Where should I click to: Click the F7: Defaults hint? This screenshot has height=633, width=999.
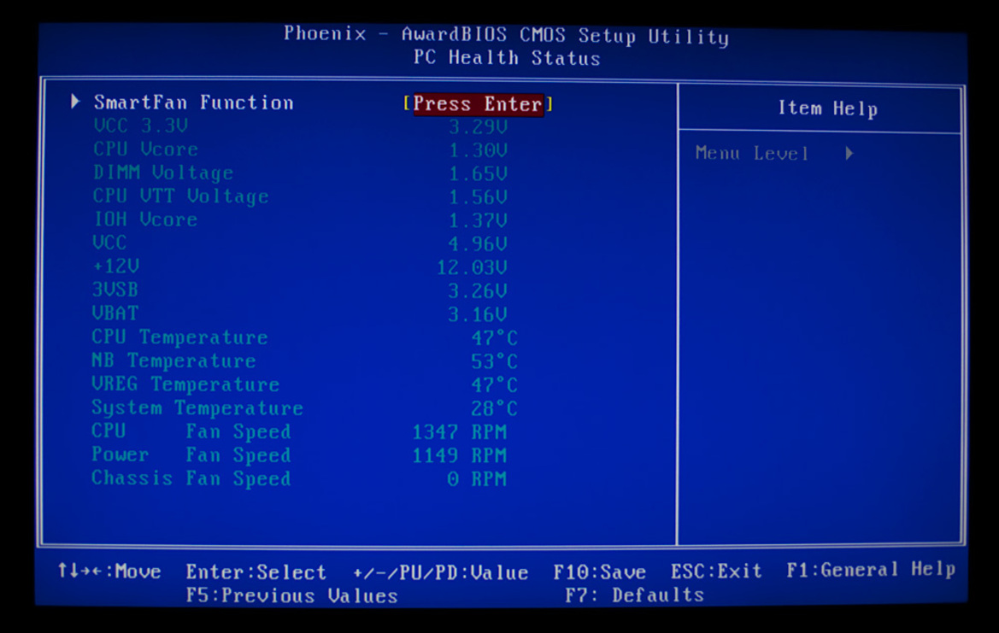click(x=635, y=595)
